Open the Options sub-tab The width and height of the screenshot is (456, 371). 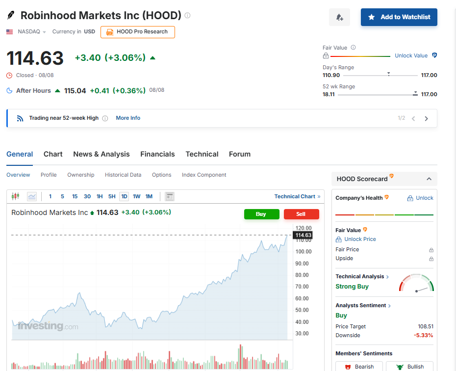[161, 175]
